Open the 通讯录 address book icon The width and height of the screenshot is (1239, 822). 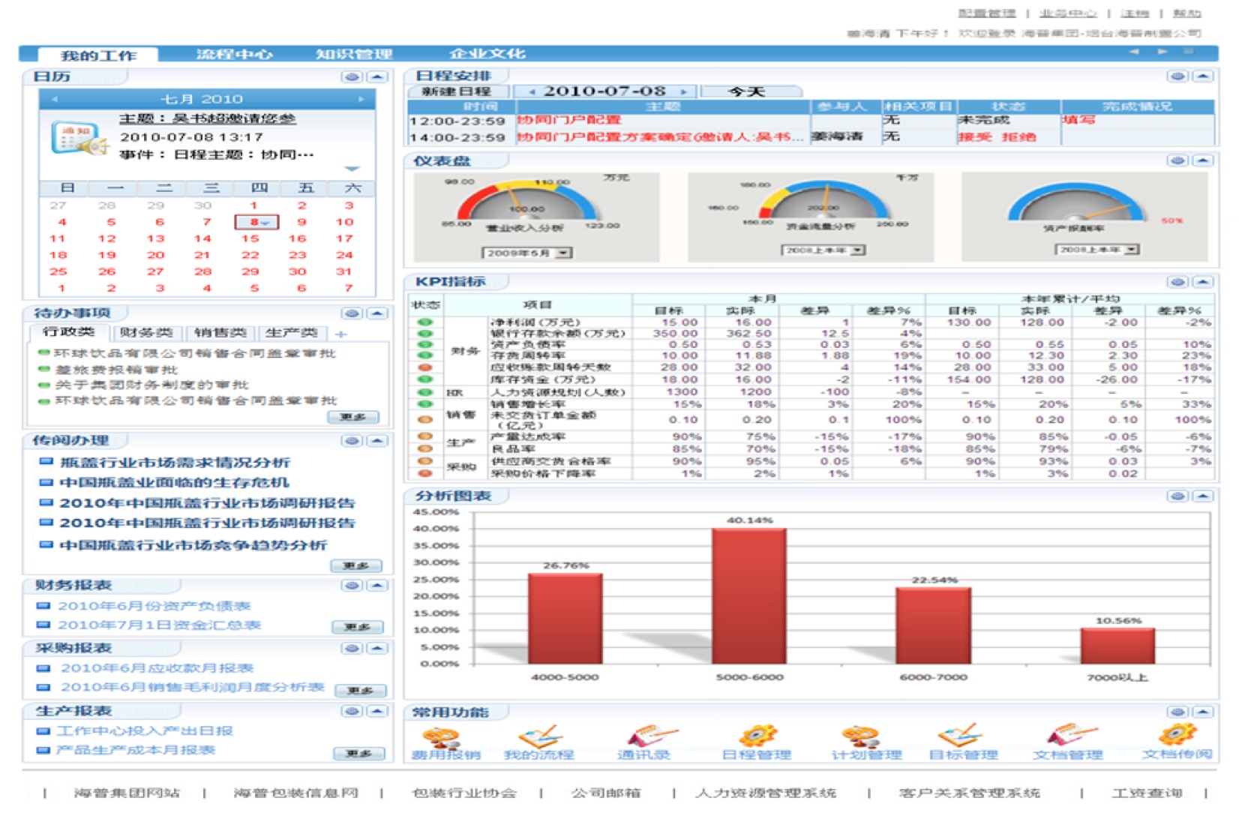point(643,737)
